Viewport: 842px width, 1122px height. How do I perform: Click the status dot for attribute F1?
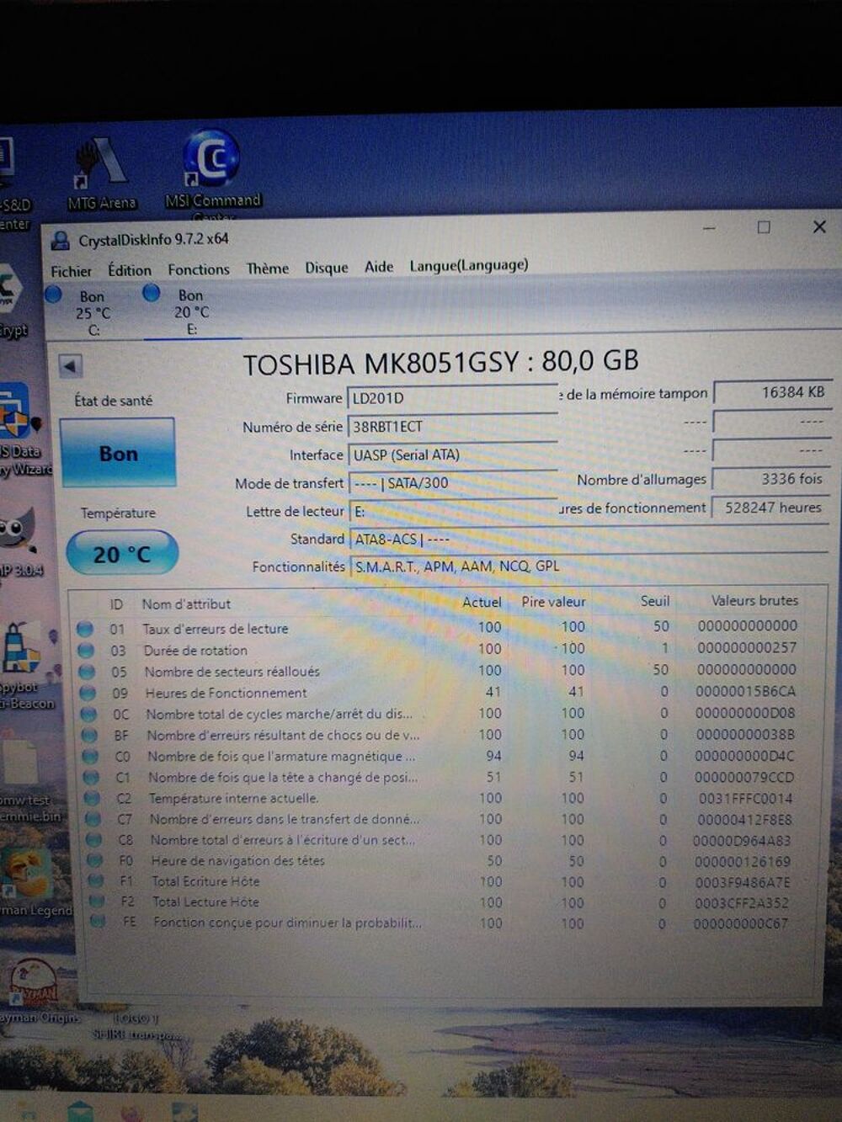tap(96, 880)
